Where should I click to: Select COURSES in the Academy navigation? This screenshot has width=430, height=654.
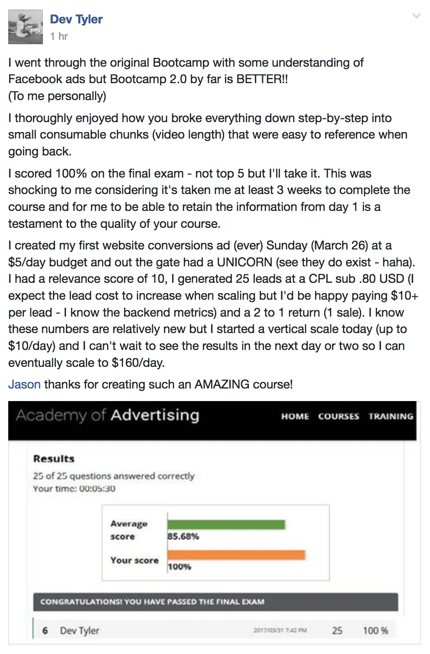click(x=339, y=416)
